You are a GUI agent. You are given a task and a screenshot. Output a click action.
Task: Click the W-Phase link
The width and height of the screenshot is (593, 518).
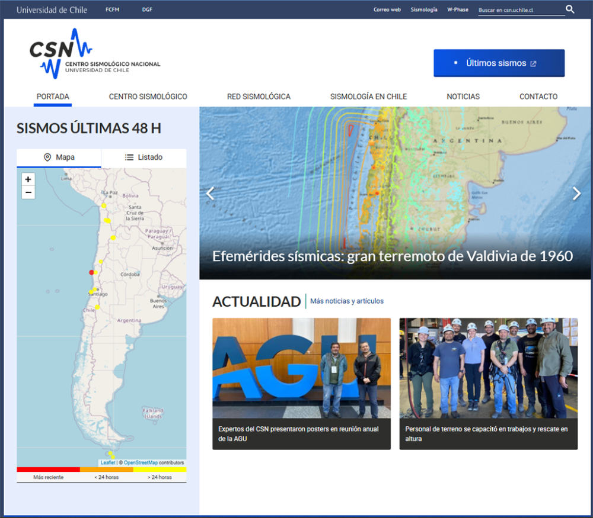tap(457, 10)
